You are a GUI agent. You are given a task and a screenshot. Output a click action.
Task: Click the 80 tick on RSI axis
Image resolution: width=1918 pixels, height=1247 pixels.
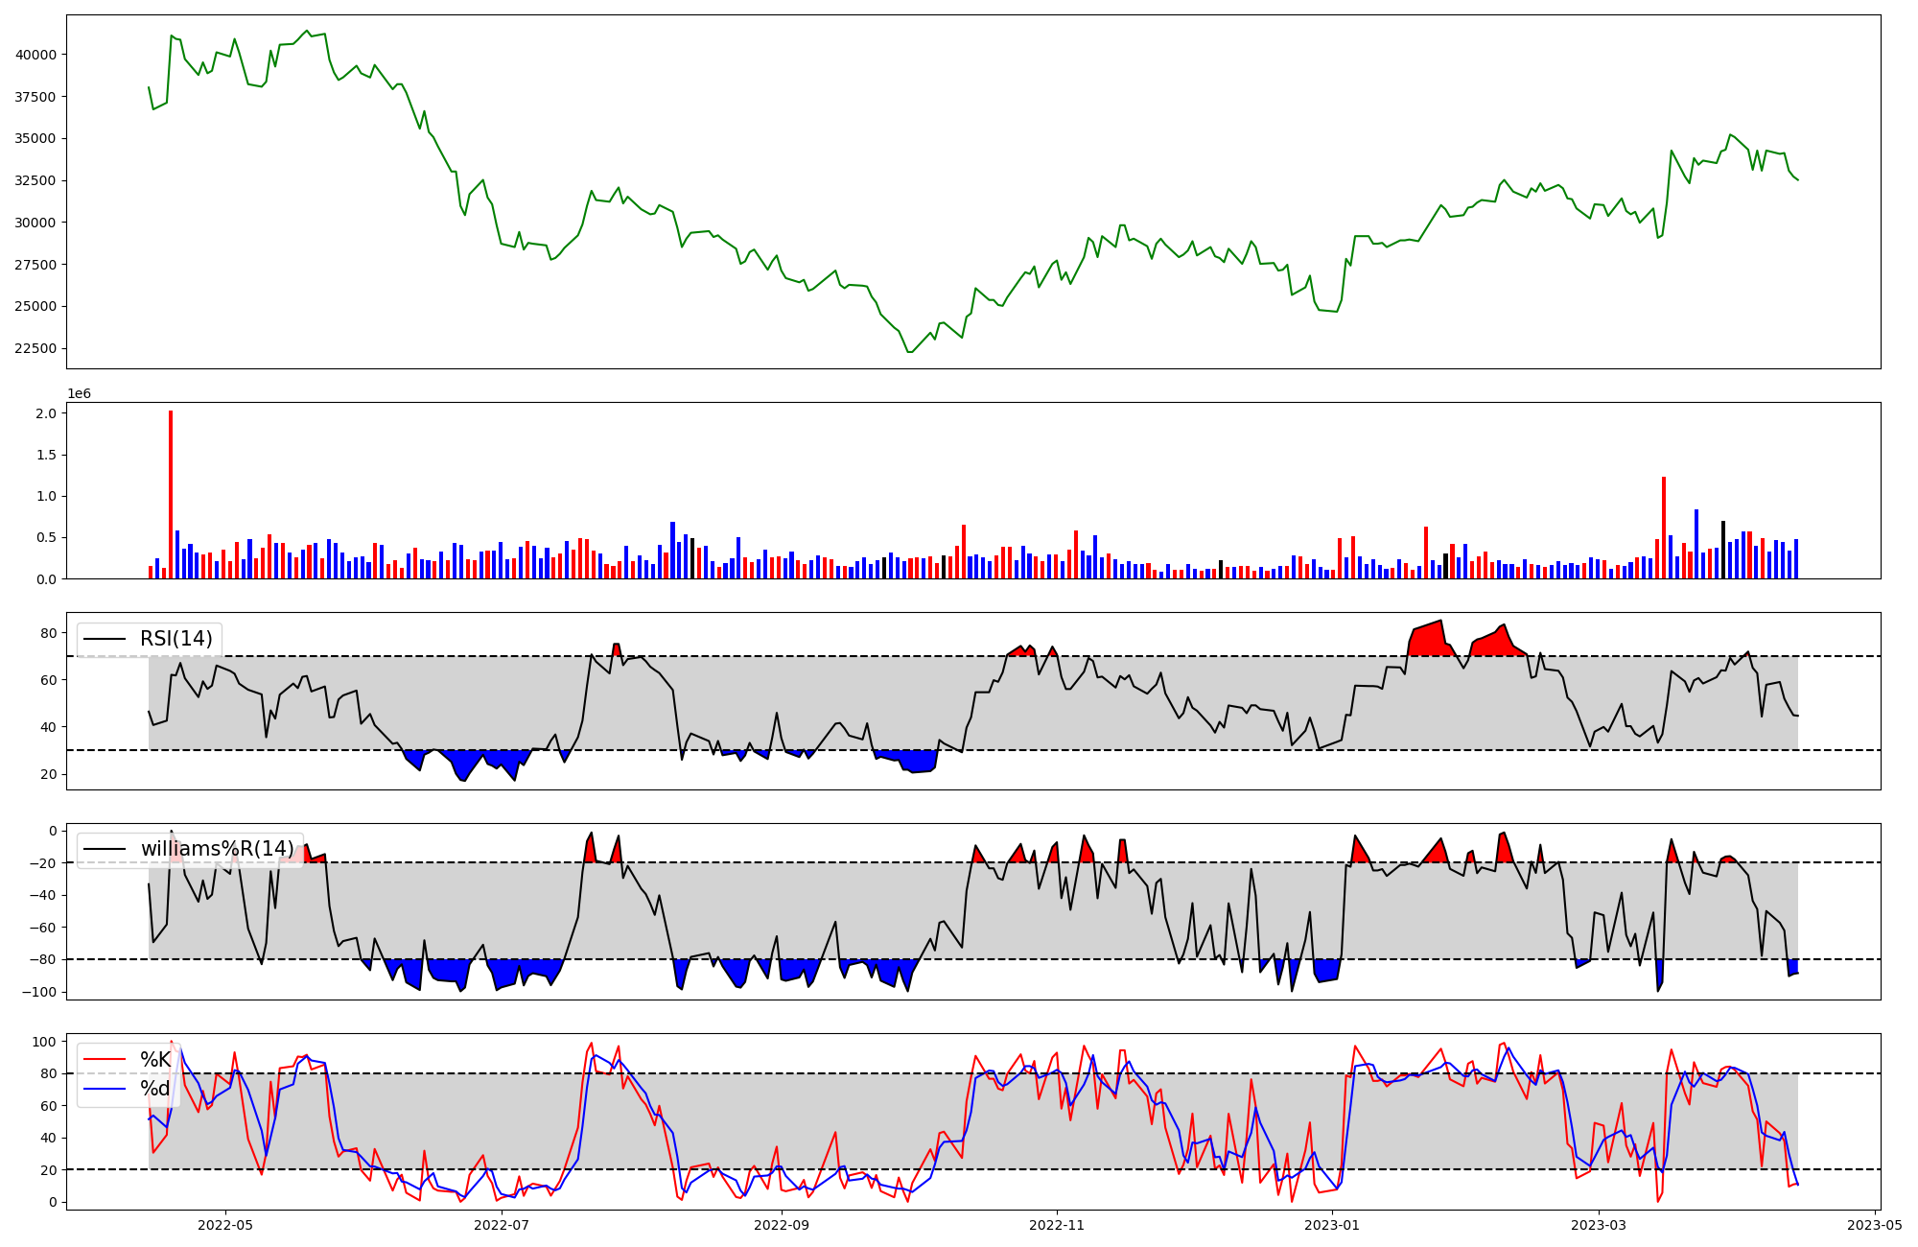49,633
